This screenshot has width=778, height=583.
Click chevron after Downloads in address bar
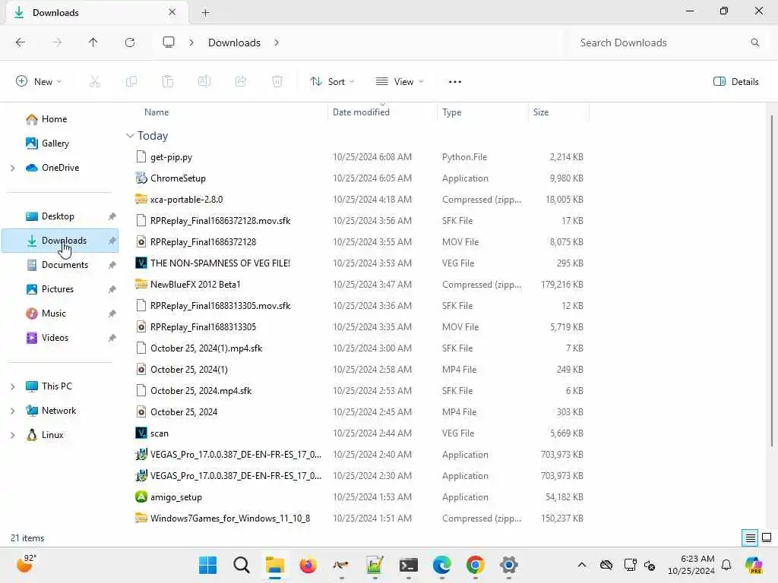(x=277, y=43)
